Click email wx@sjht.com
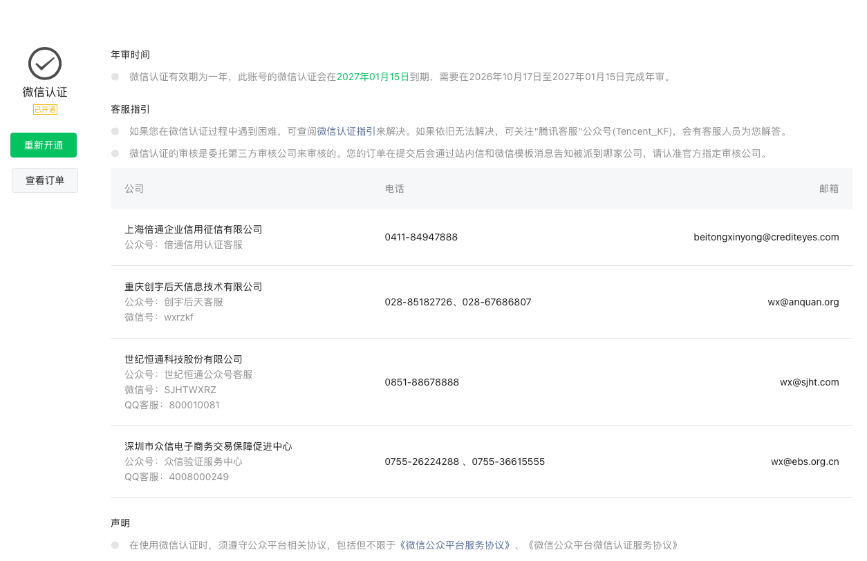Screen dimensions: 867x561 click(x=810, y=382)
